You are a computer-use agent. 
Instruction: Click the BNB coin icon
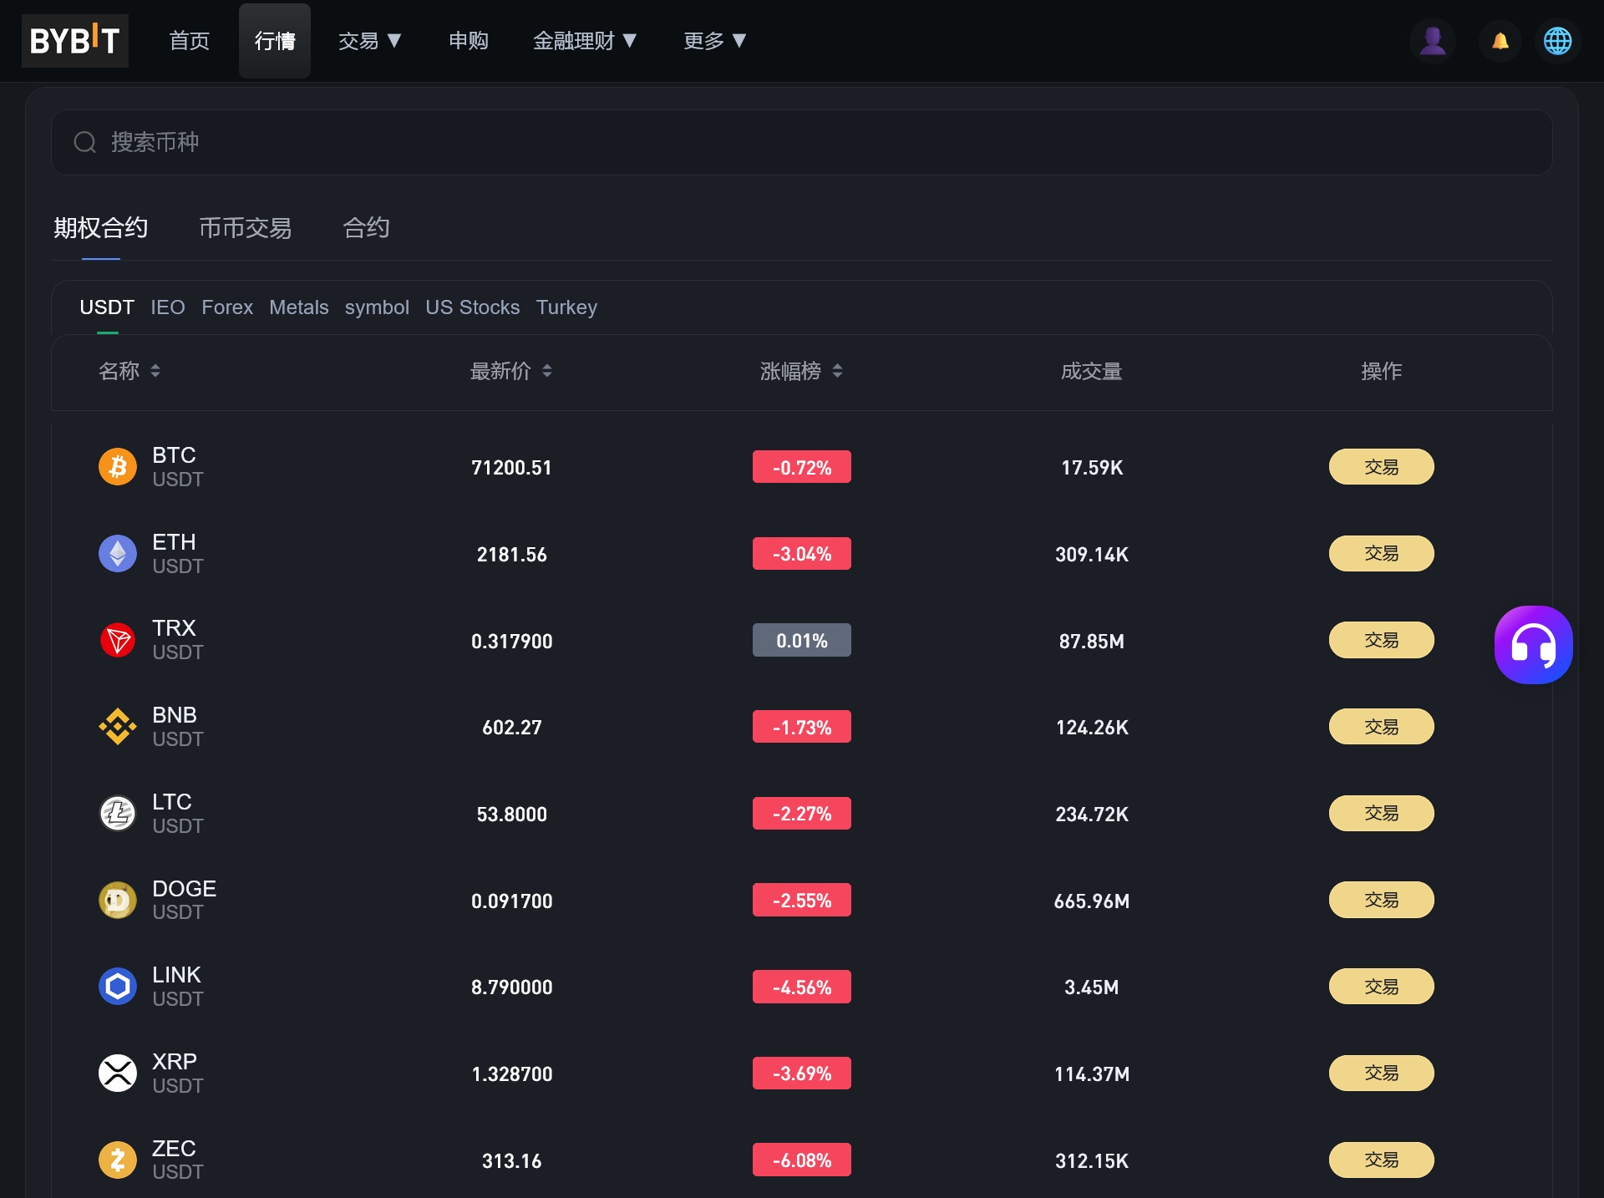118,727
